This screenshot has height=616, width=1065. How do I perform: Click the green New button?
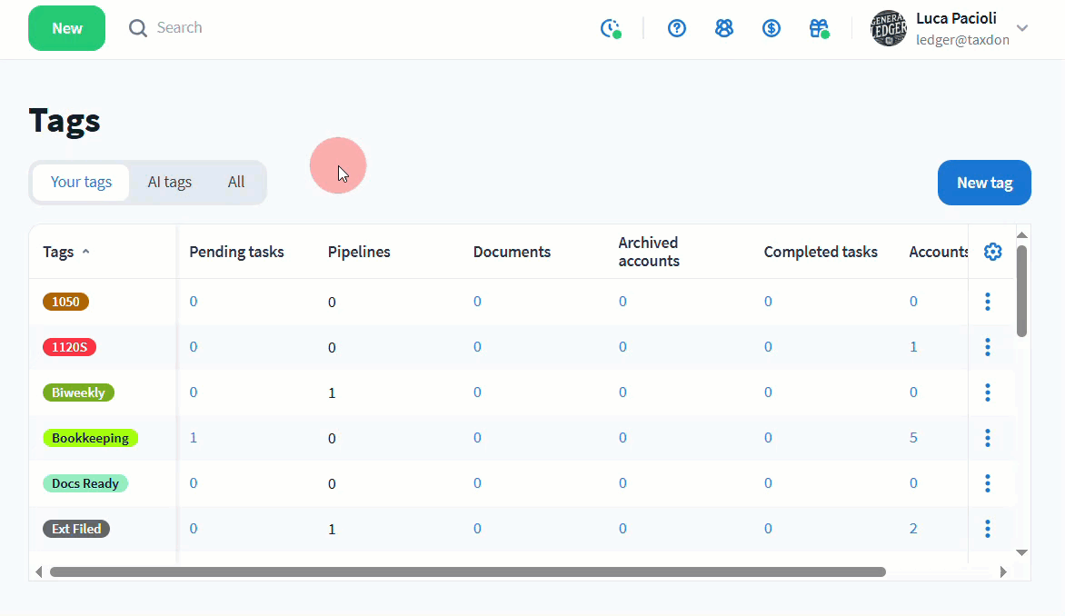67,28
